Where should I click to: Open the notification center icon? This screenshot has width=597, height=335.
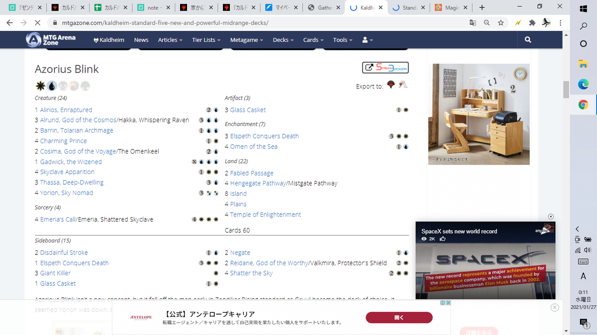click(x=583, y=322)
